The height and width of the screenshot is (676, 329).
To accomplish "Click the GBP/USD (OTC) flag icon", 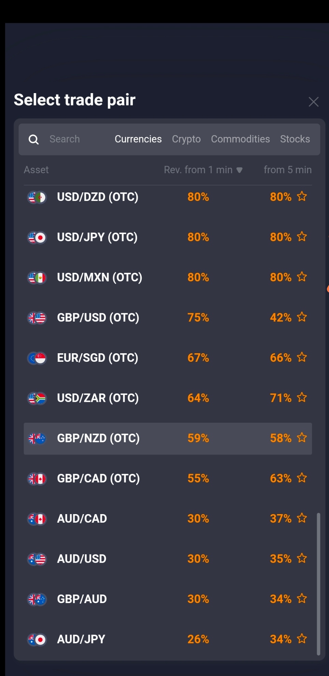I will [37, 318].
